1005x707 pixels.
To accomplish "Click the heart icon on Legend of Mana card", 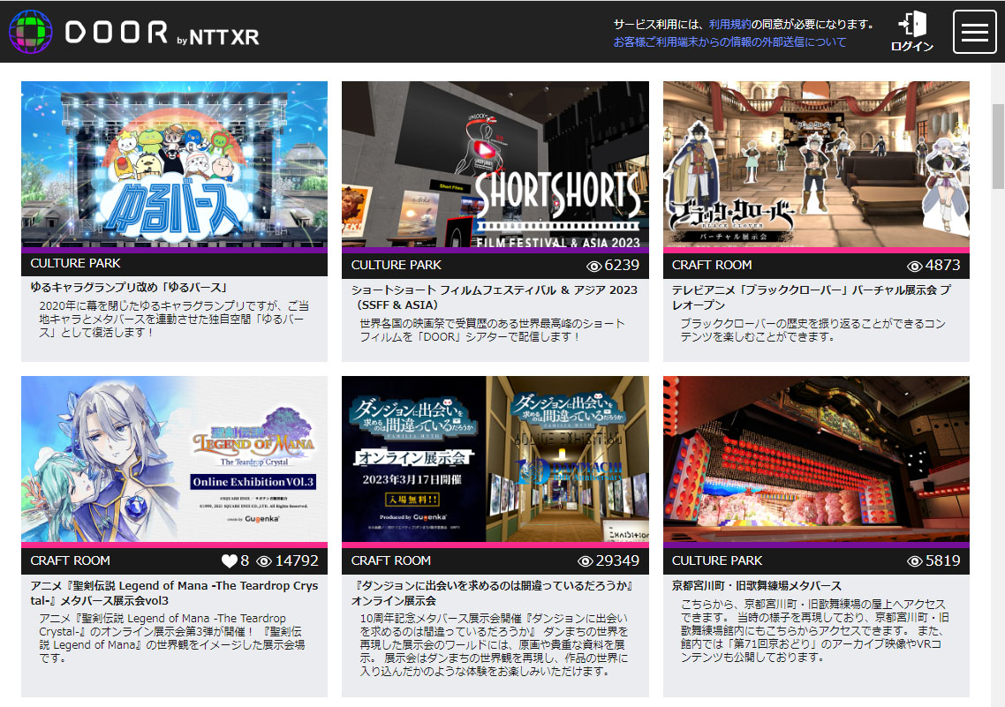I will click(230, 561).
